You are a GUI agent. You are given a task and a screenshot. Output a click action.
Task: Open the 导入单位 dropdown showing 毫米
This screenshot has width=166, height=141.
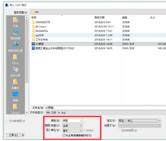pos(72,131)
